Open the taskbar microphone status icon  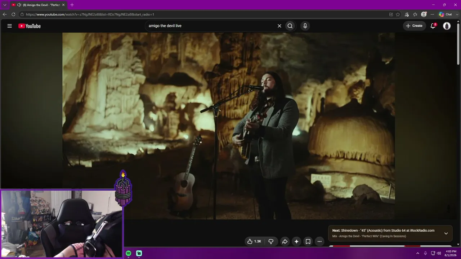(x=425, y=253)
